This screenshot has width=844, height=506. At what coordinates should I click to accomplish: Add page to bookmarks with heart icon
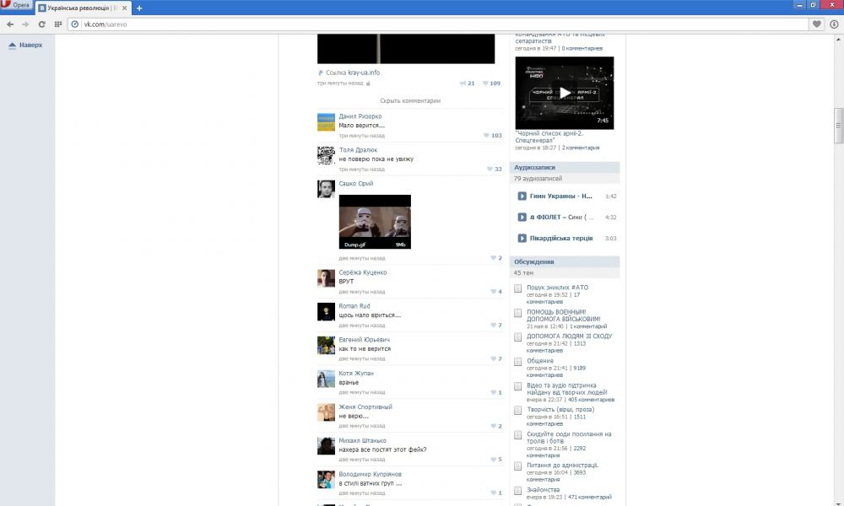[x=816, y=24]
